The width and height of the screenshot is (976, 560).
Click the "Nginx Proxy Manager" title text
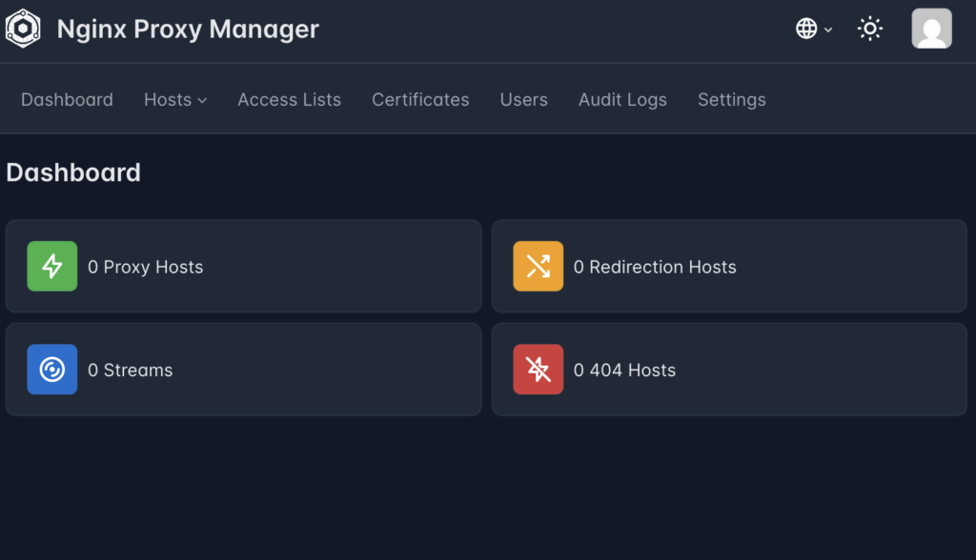[188, 30]
